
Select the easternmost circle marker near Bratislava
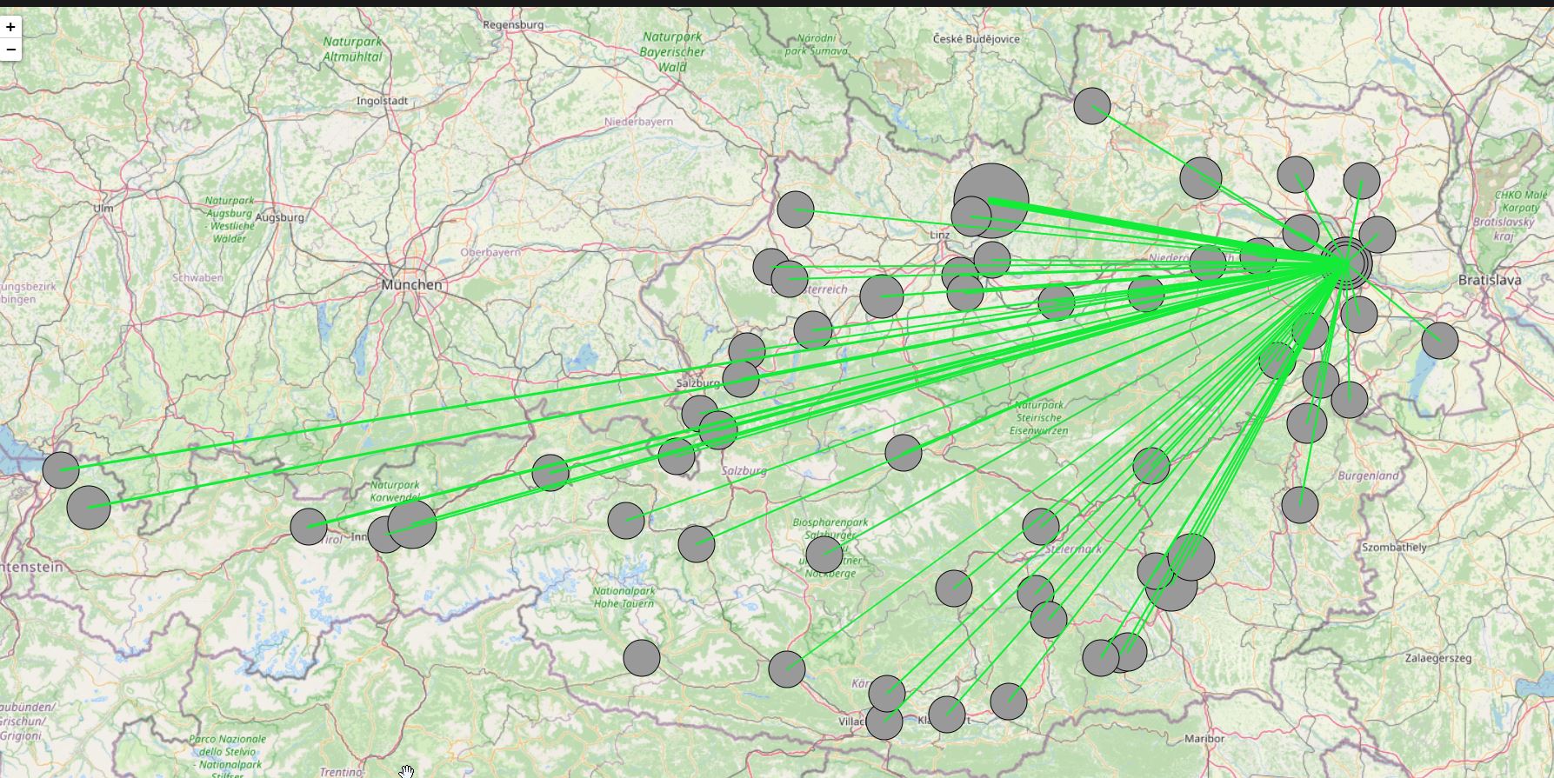tap(1440, 341)
